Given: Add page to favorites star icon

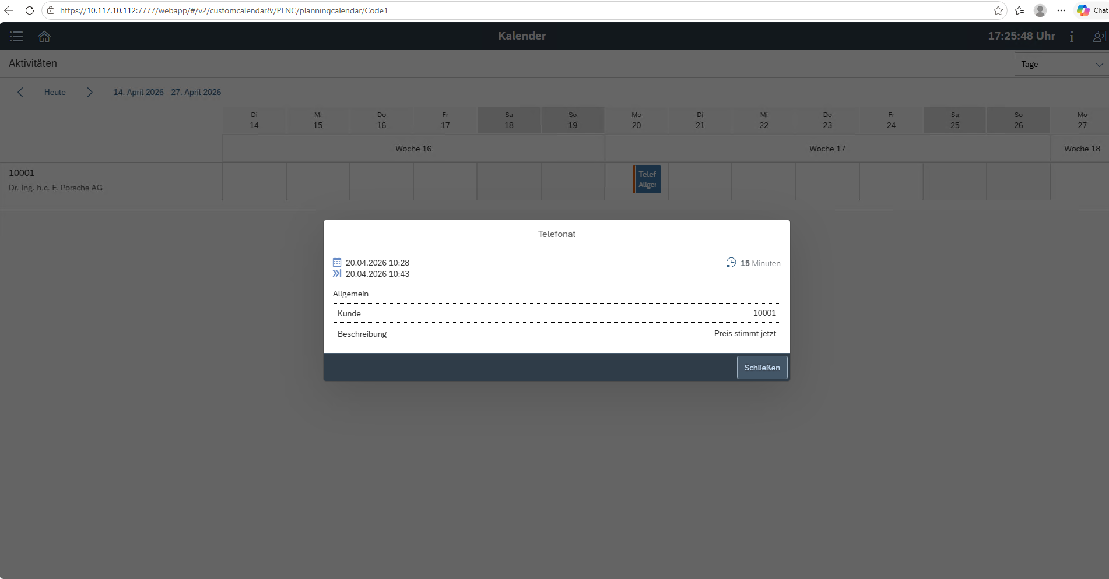Looking at the screenshot, I should click(x=998, y=10).
